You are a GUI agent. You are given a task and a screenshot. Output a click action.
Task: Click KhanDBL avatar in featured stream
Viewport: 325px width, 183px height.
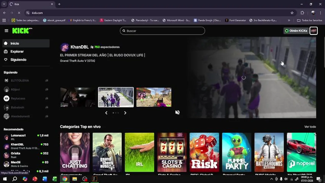(64, 47)
